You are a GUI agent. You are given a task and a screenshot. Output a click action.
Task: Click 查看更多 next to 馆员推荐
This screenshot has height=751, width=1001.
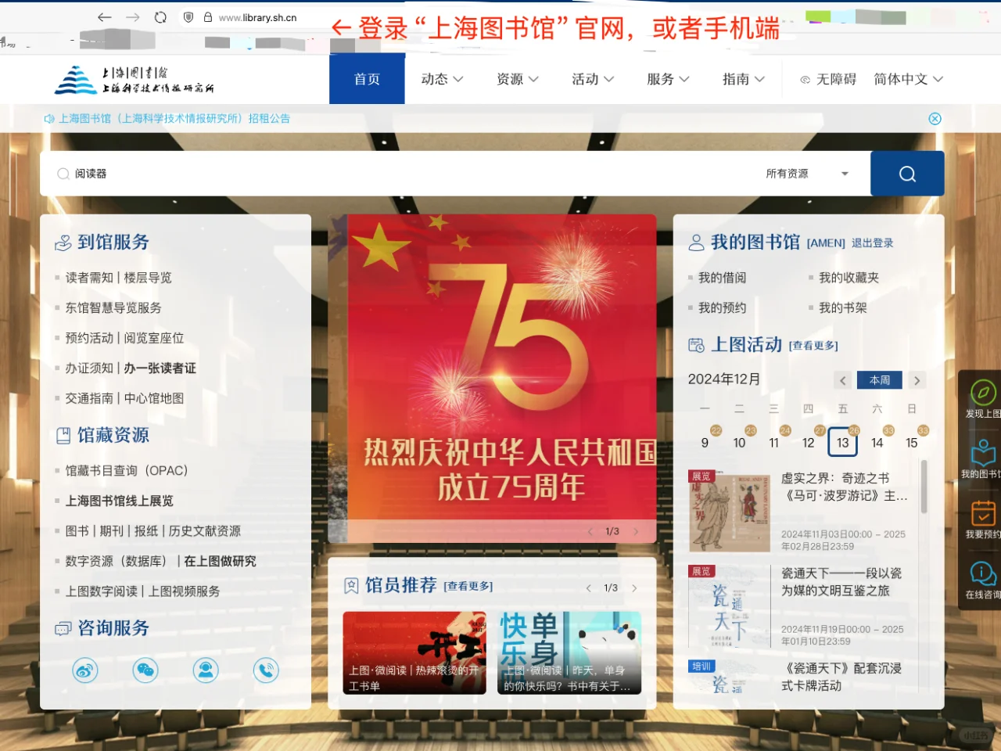(x=468, y=586)
